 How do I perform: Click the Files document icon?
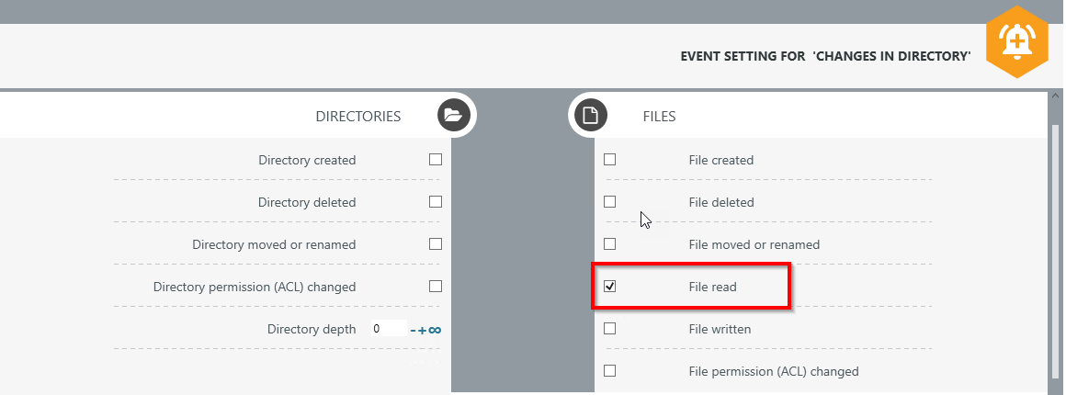pos(591,116)
